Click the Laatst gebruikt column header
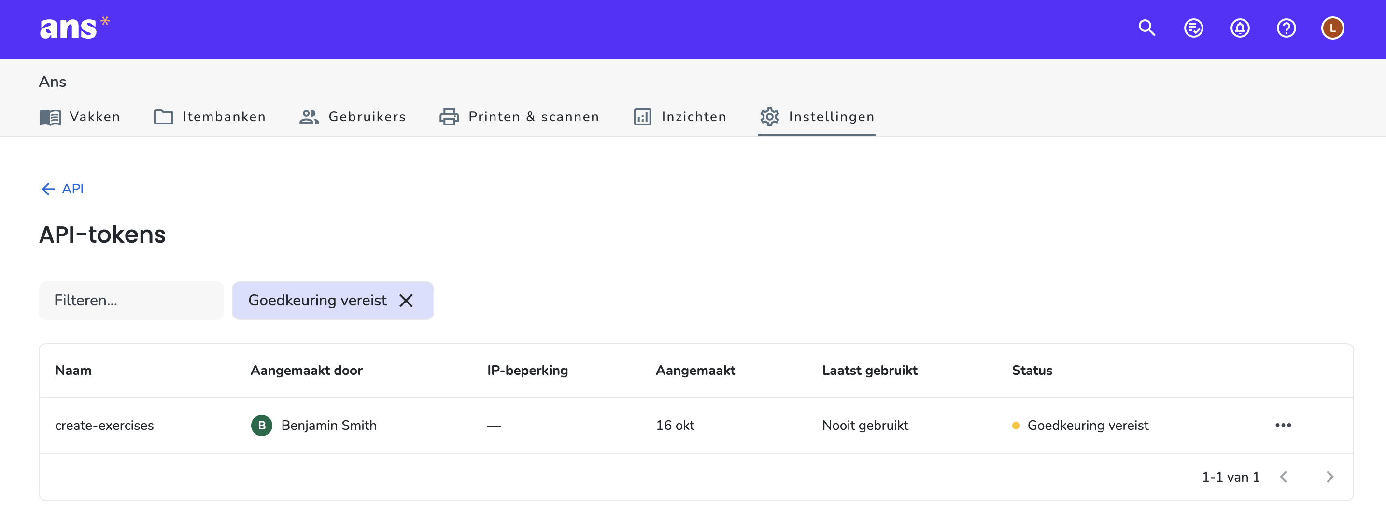 869,370
